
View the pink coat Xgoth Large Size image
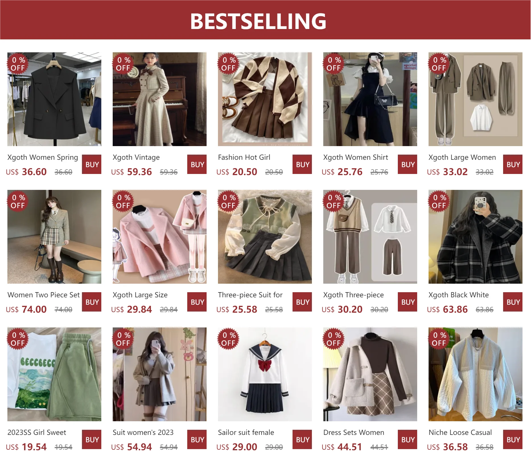point(159,236)
